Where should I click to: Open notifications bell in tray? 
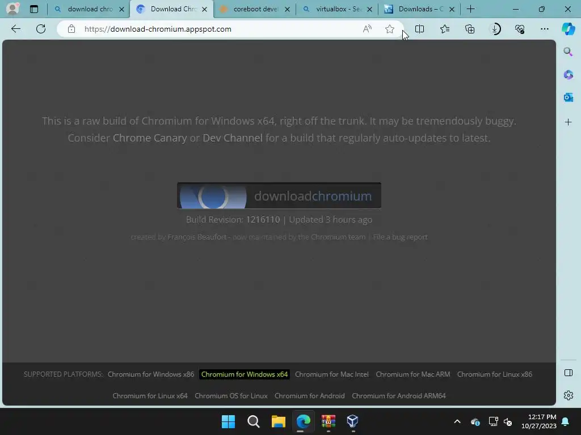point(566,421)
